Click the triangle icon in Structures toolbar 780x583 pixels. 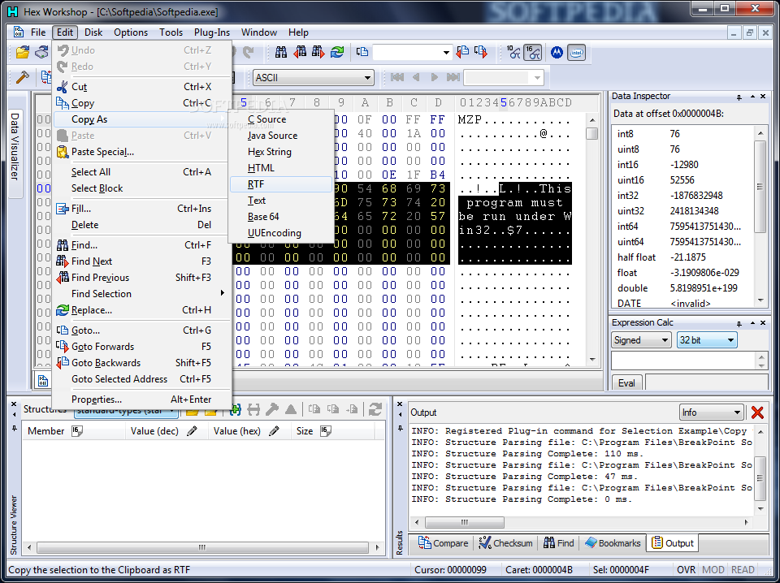291,409
